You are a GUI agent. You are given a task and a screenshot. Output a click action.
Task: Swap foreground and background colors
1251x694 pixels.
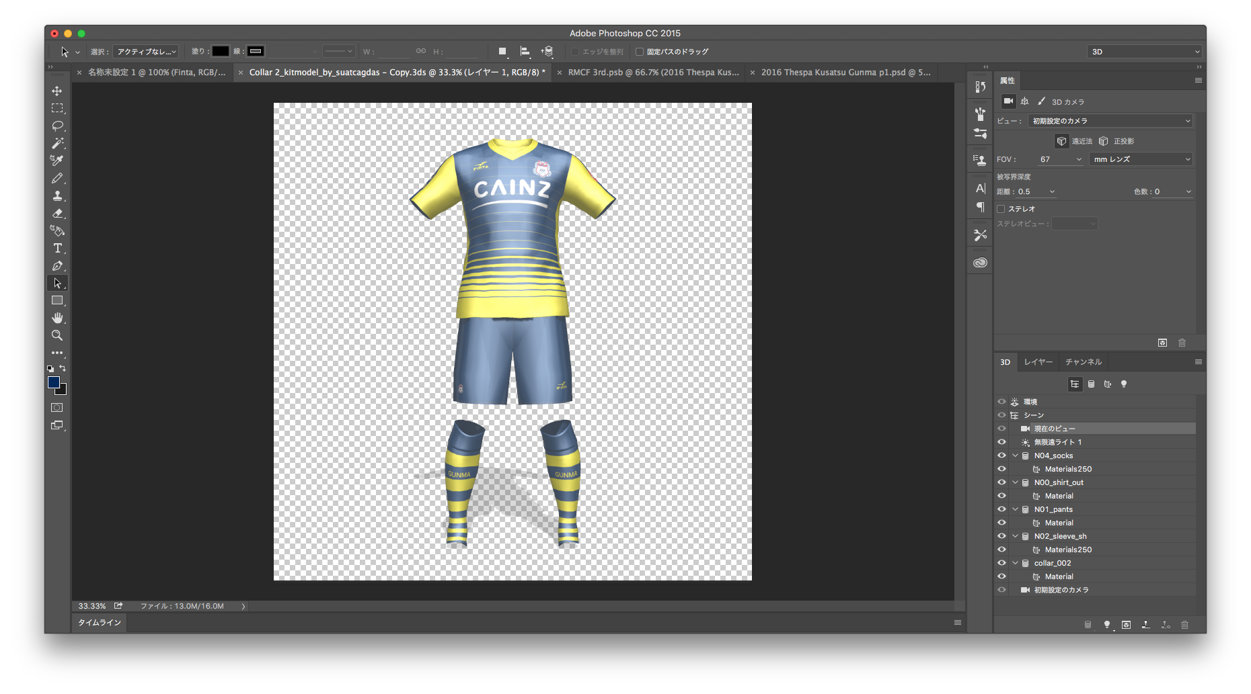(x=63, y=368)
